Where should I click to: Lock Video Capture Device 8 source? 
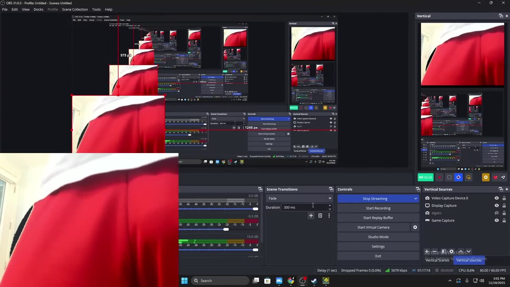pyautogui.click(x=504, y=198)
